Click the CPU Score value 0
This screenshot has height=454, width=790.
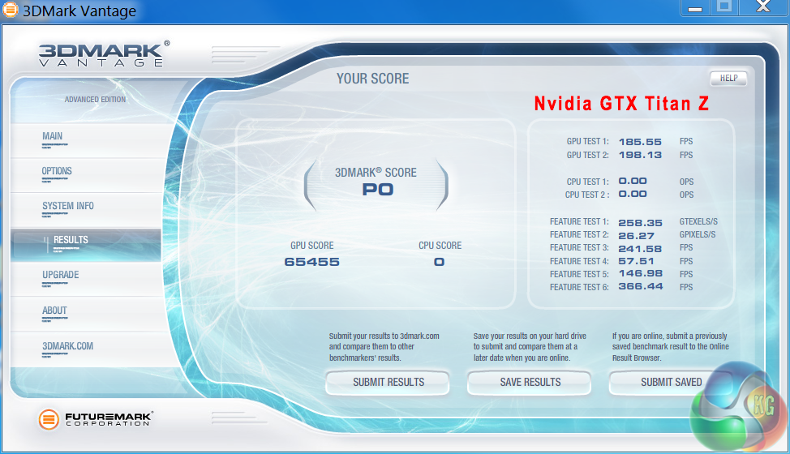(440, 262)
